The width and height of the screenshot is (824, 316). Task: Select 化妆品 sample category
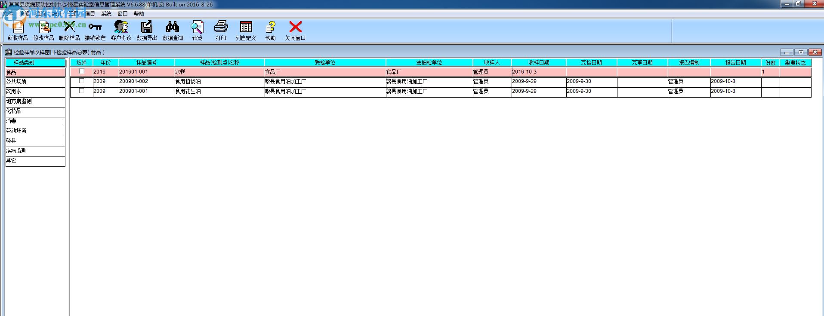(35, 111)
